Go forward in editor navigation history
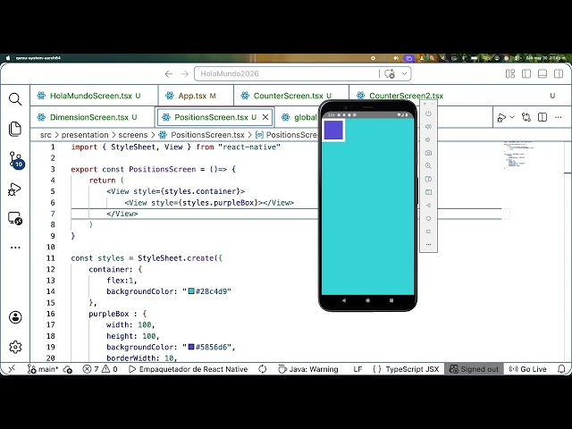Screen dimensions: 572x429 click(x=185, y=74)
